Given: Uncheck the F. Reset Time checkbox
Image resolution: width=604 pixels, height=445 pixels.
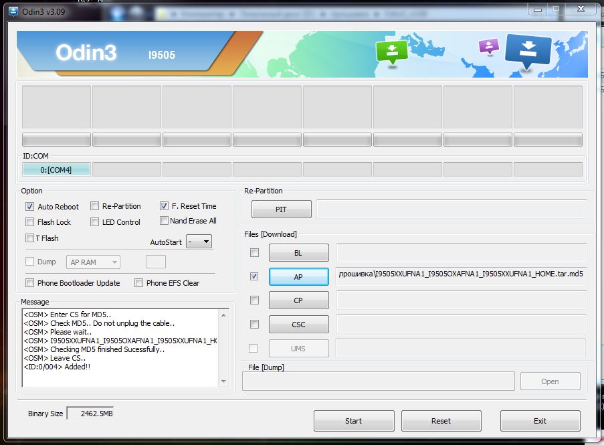Looking at the screenshot, I should click(x=165, y=206).
